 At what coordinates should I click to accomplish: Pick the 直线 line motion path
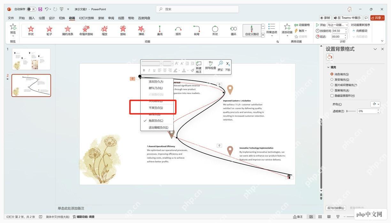[x=160, y=31]
